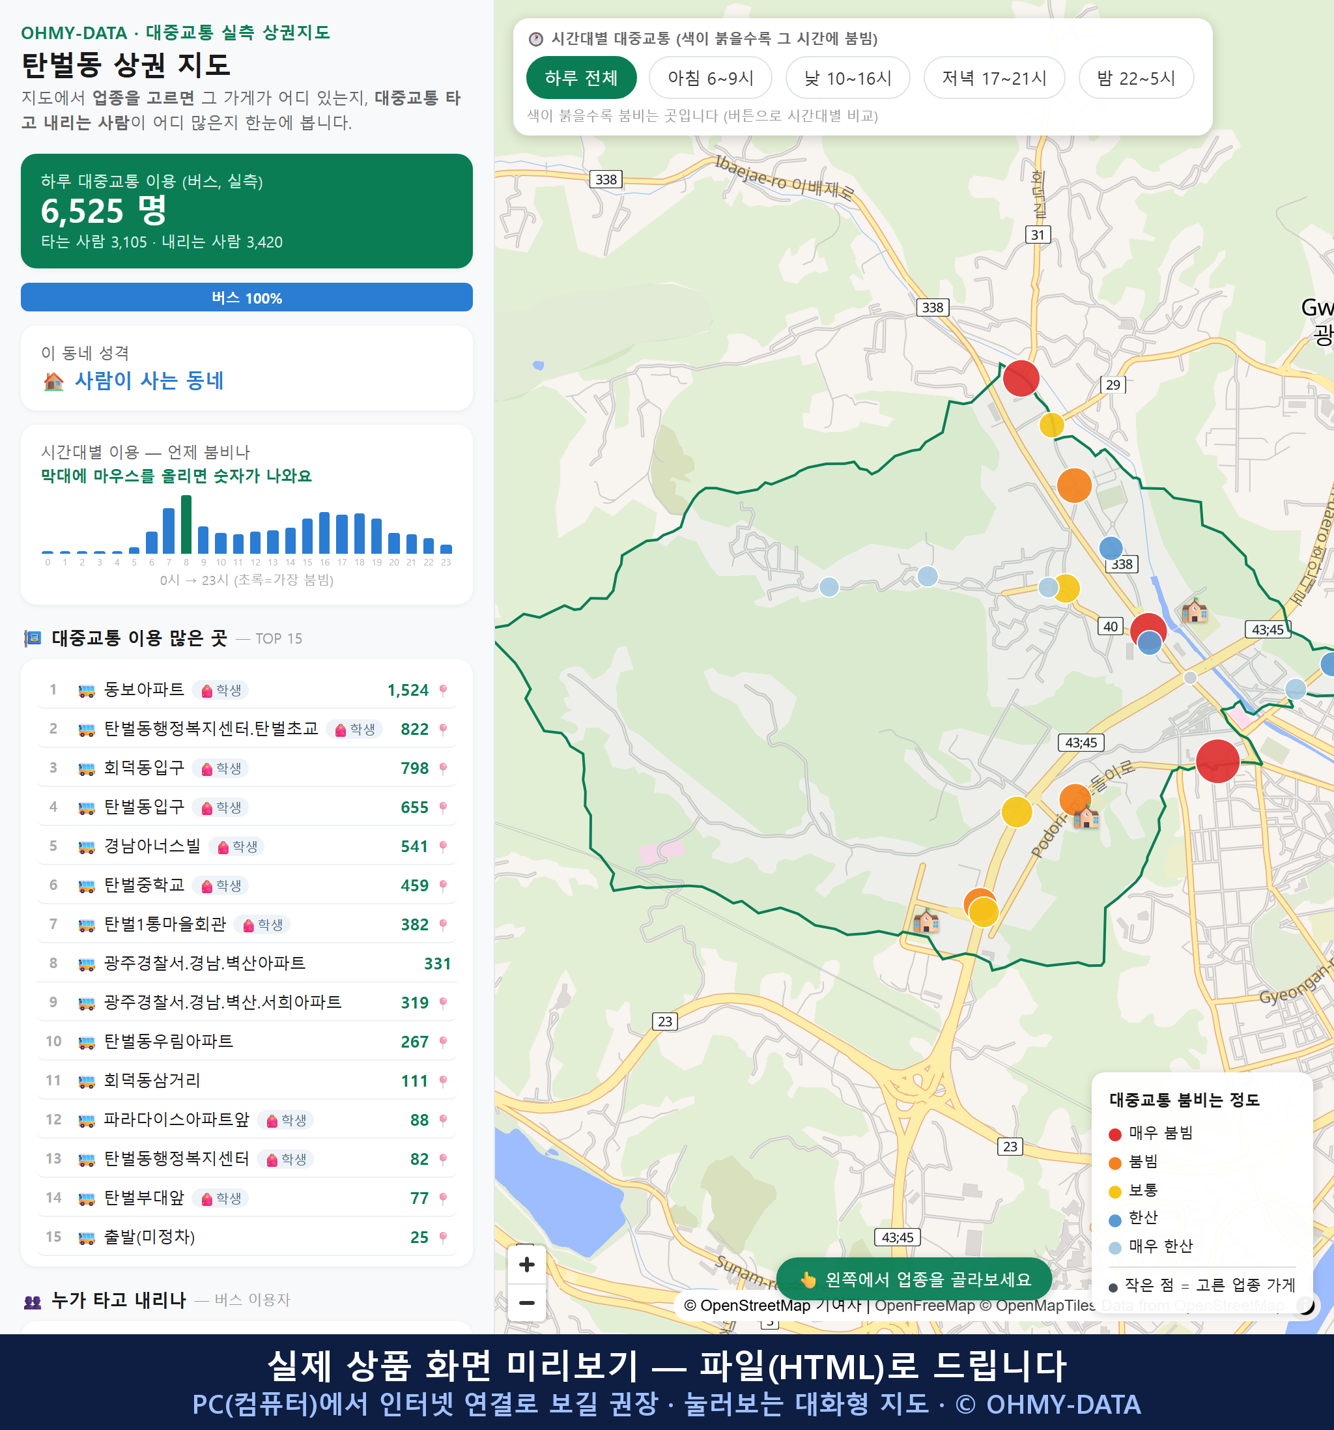Click the 왼쪽에서 업종을 골라보세요 banner
Screen dimensions: 1334x1430
point(914,1279)
